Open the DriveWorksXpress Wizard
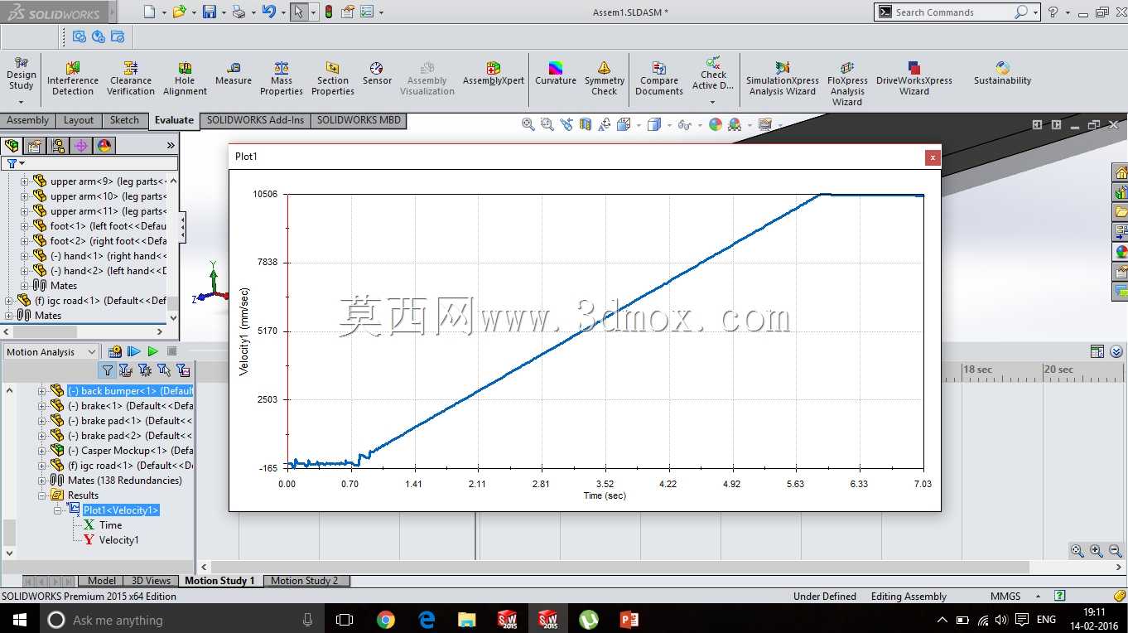1128x633 pixels. click(914, 79)
